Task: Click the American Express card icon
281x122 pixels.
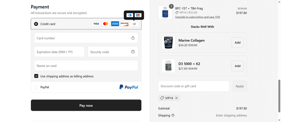Action: coord(115,24)
